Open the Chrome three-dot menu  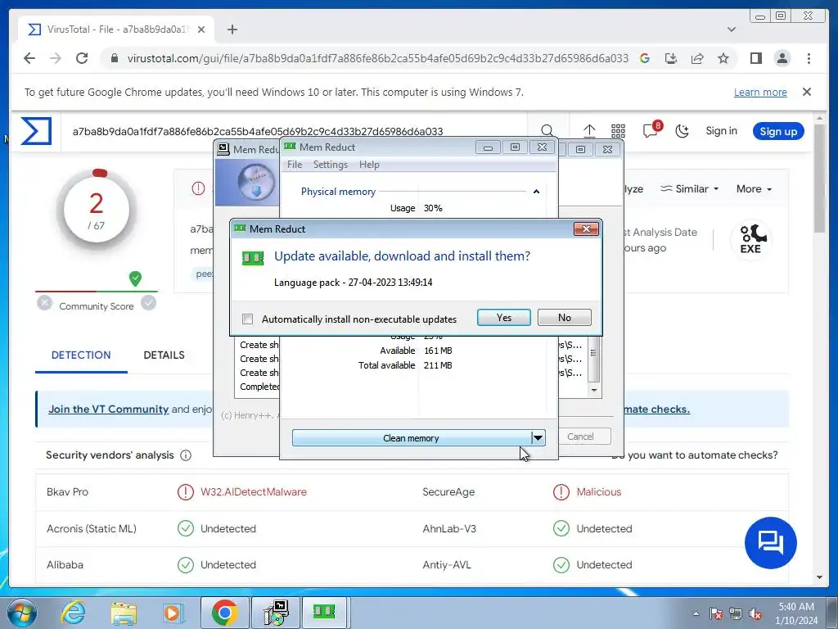(x=809, y=58)
